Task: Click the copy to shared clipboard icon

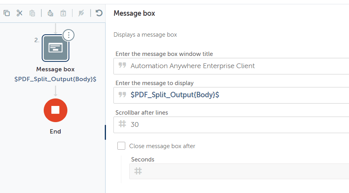Action: pyautogui.click(x=50, y=13)
